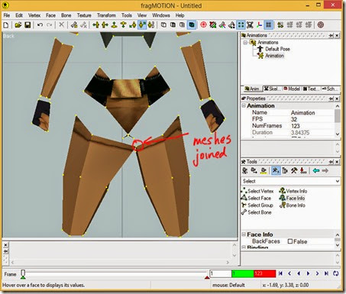Viewport: 346px width, 294px height.
Task: Open the File menu
Action: click(x=7, y=15)
